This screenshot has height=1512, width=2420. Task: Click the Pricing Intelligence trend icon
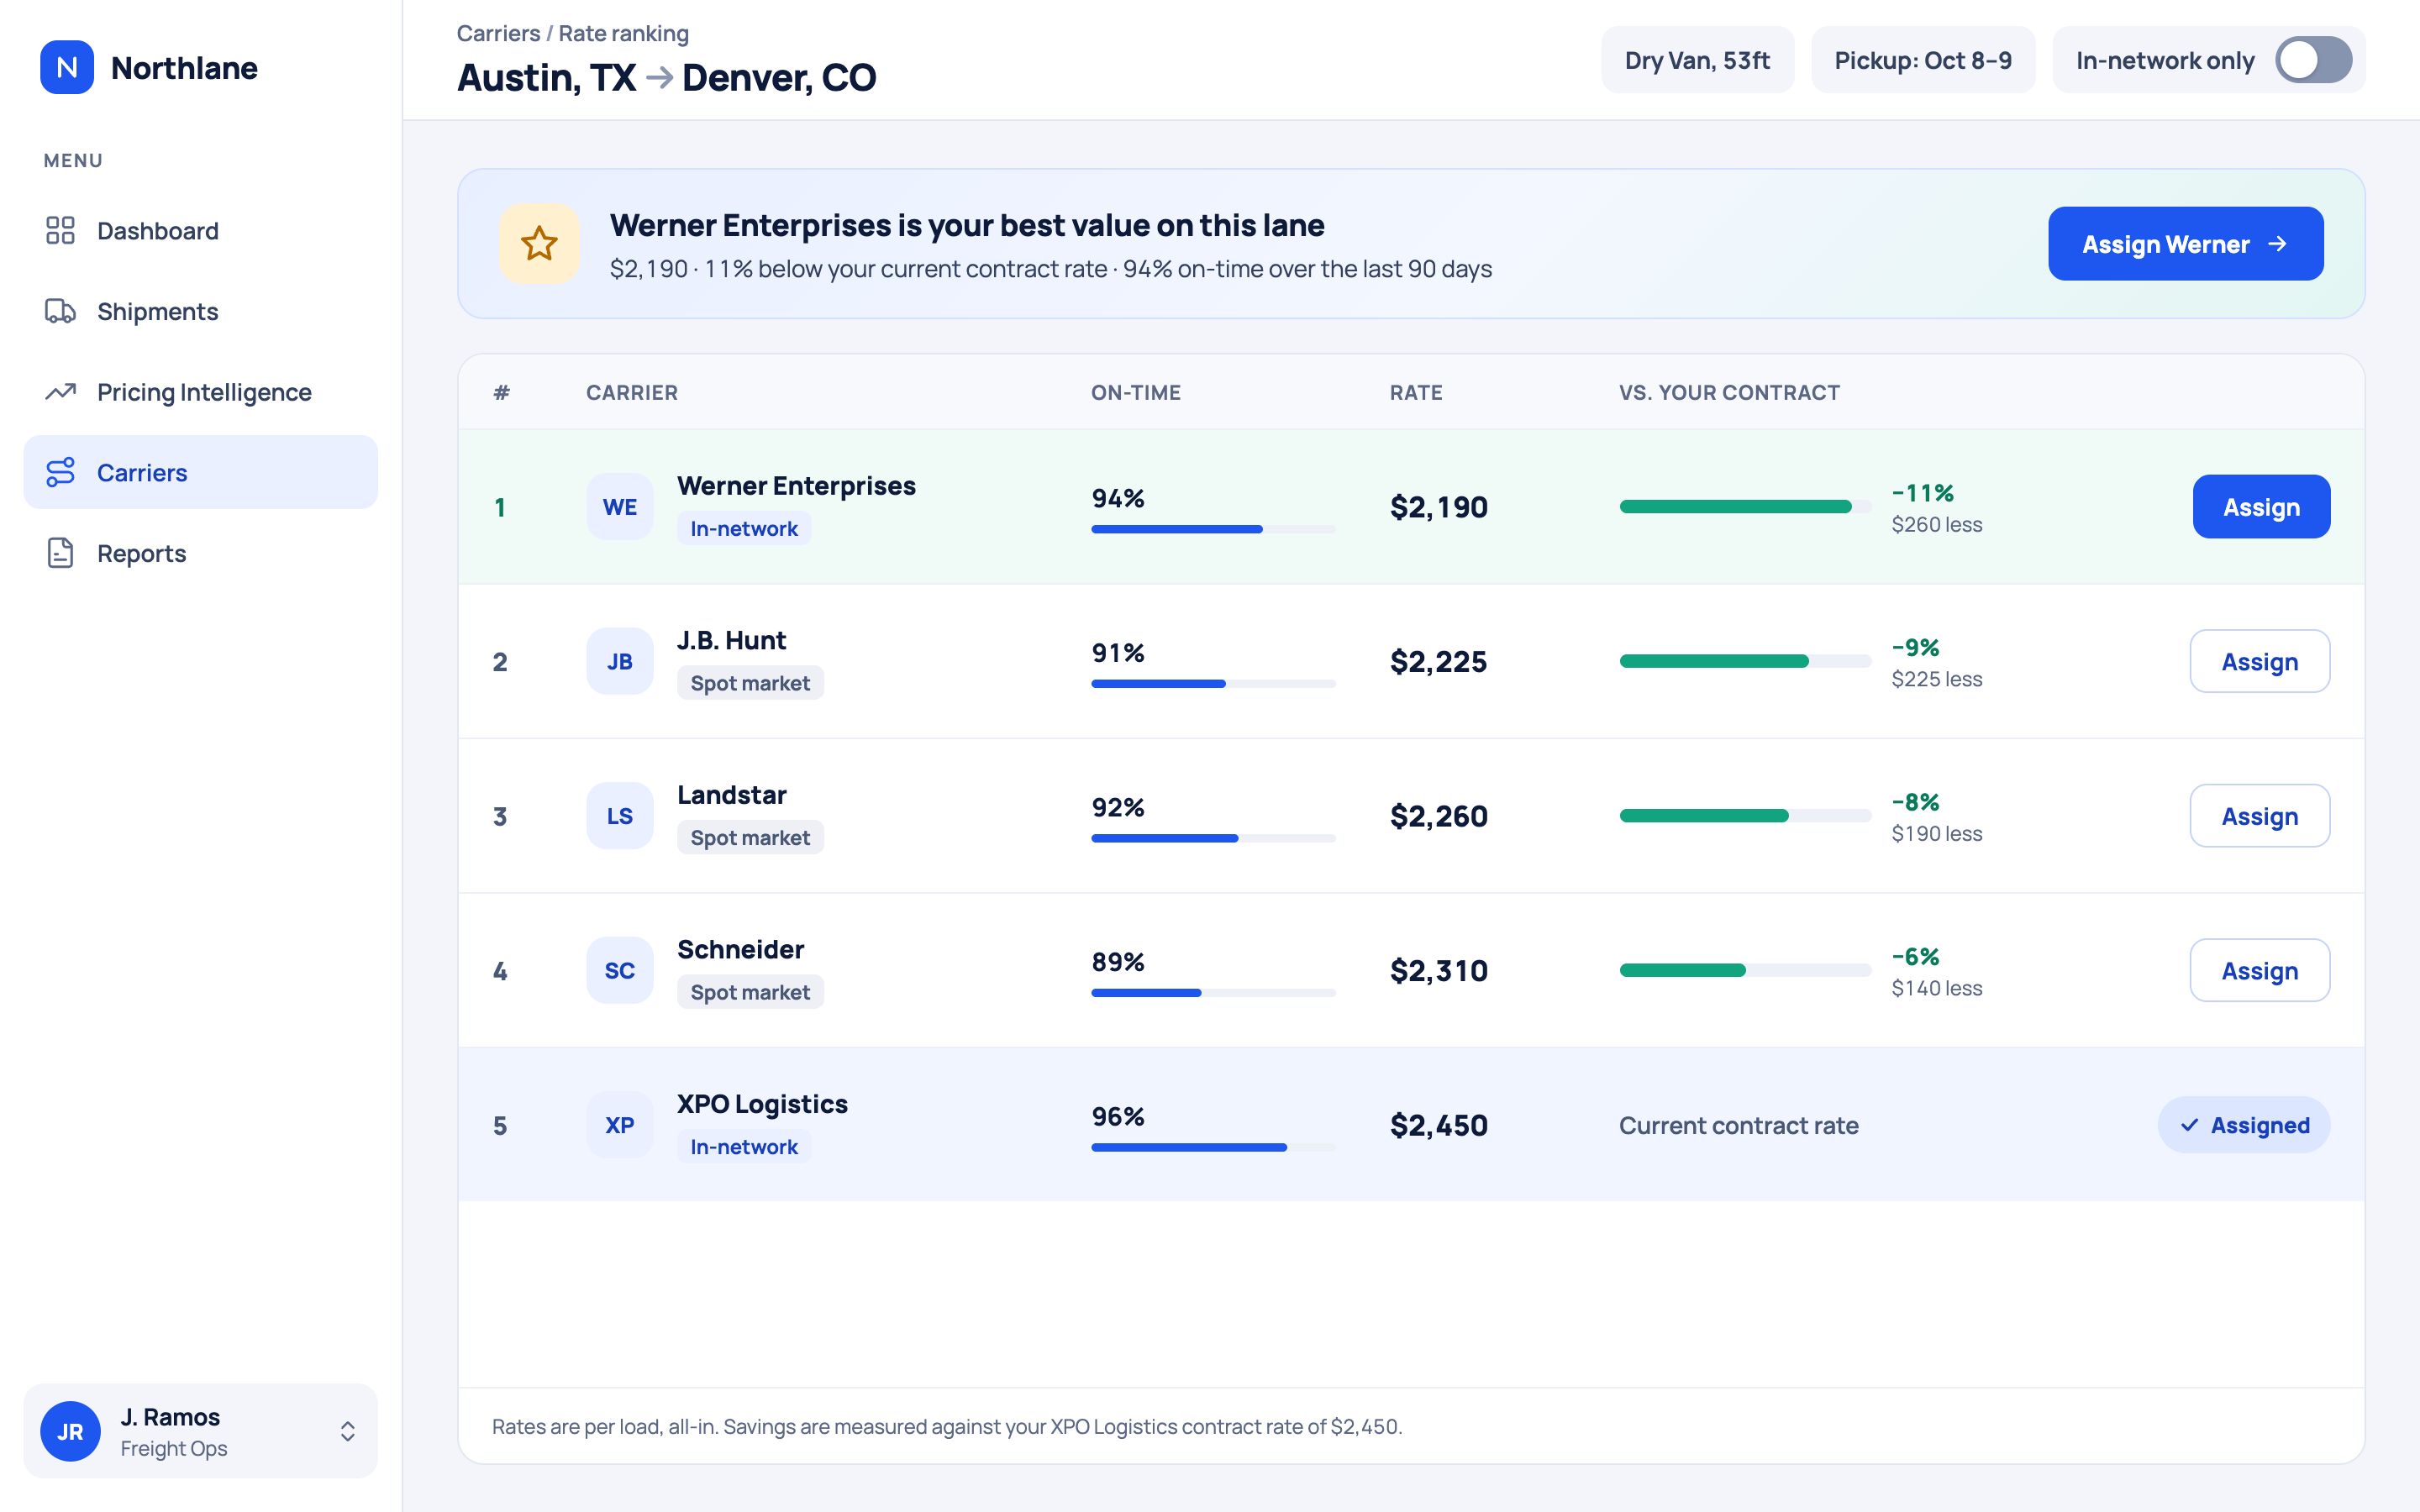(x=60, y=392)
